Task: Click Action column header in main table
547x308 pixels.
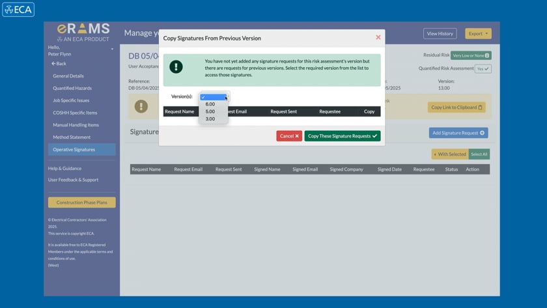Action: click(x=472, y=169)
